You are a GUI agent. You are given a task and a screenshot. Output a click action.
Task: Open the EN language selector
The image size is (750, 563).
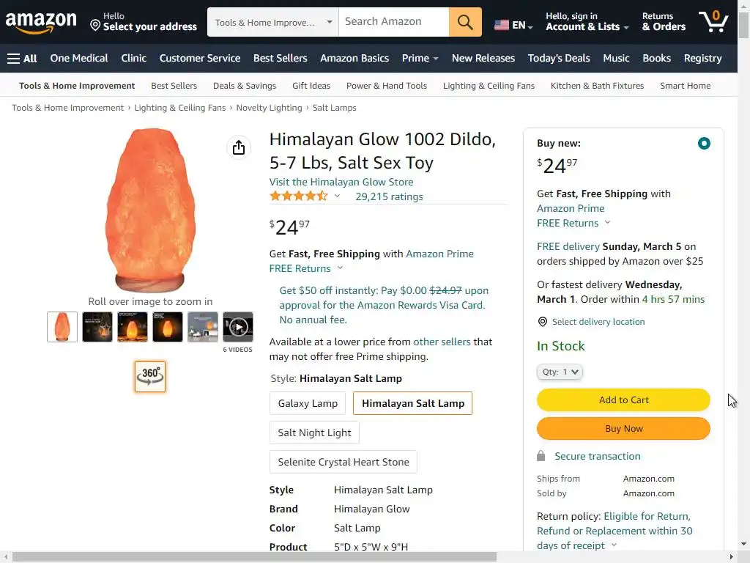click(x=513, y=25)
